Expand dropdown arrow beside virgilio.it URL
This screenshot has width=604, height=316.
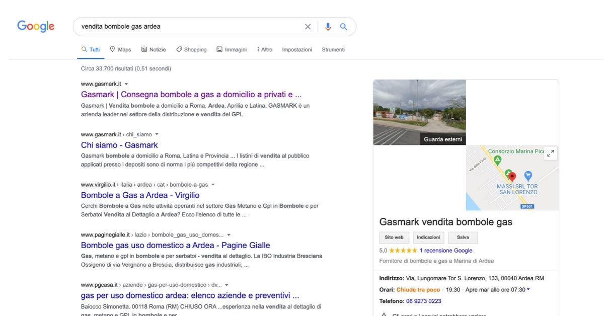click(213, 185)
